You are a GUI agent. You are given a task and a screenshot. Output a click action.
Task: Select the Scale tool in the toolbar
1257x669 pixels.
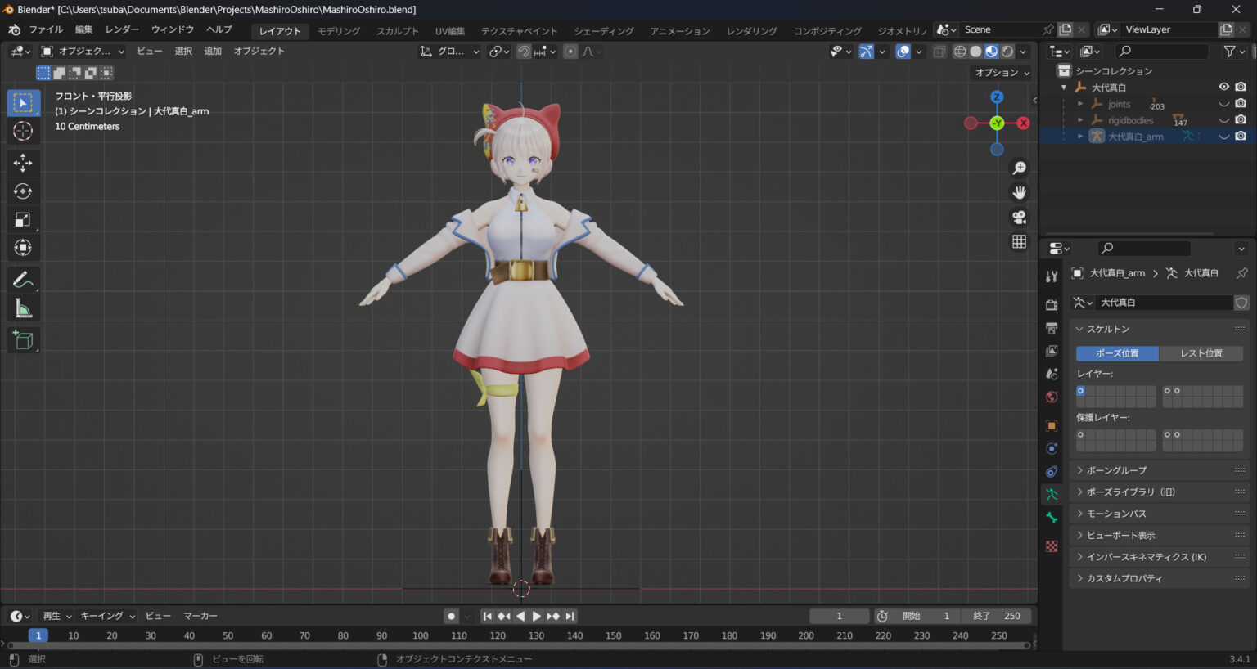22,219
